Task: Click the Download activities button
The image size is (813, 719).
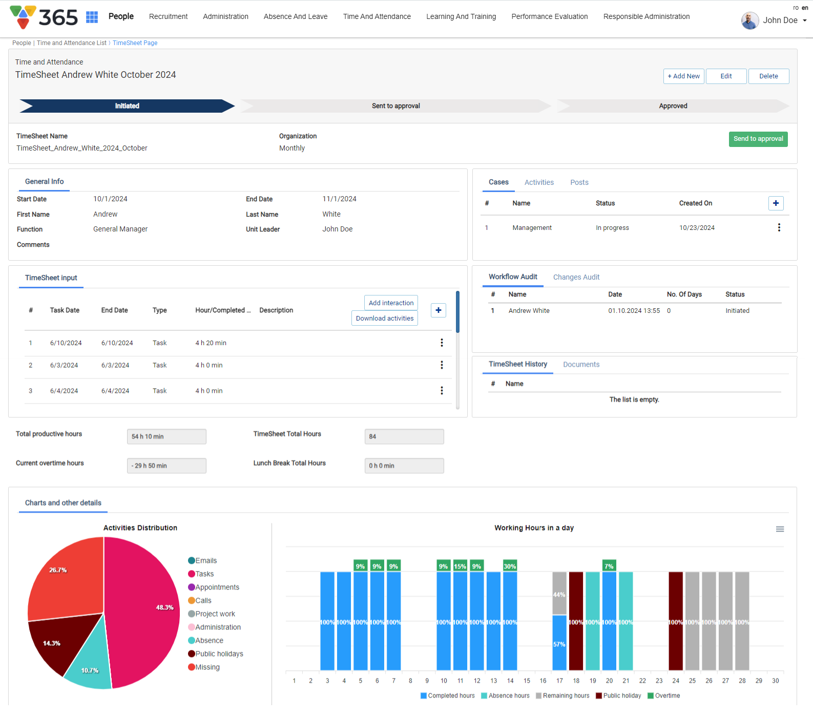Action: pyautogui.click(x=384, y=318)
